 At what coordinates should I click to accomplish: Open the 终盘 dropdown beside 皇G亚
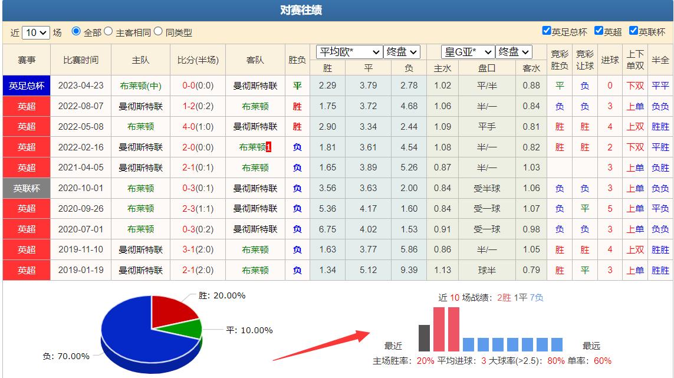pyautogui.click(x=512, y=52)
